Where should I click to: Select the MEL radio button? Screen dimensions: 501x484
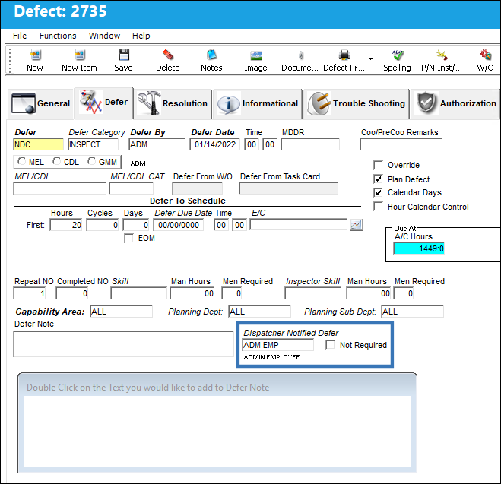click(x=21, y=161)
